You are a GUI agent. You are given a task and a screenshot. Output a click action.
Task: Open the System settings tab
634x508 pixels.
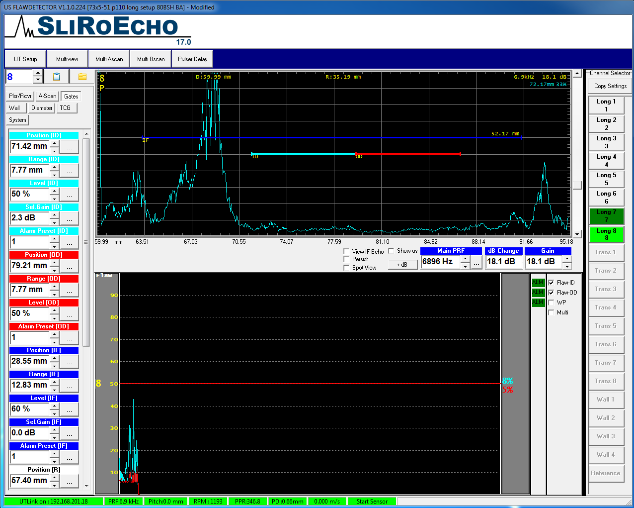(17, 120)
